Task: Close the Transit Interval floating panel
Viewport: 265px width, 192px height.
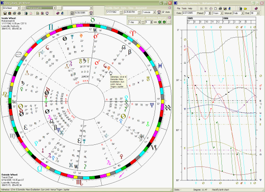Action: coord(169,17)
